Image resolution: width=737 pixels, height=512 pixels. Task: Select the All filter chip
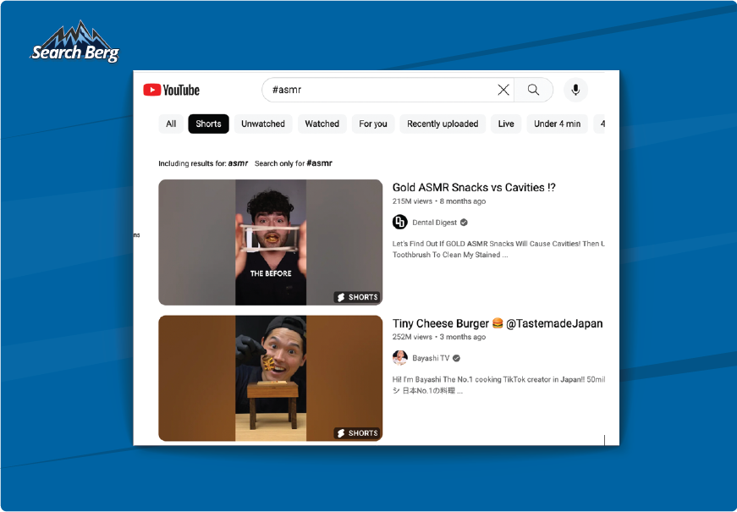click(171, 124)
